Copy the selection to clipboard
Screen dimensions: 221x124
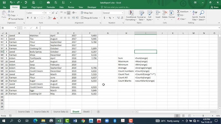point(12,15)
